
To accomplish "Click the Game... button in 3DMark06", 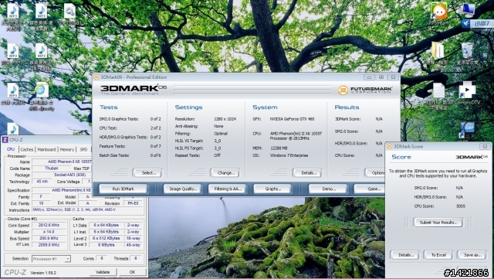I will pos(370,189).
